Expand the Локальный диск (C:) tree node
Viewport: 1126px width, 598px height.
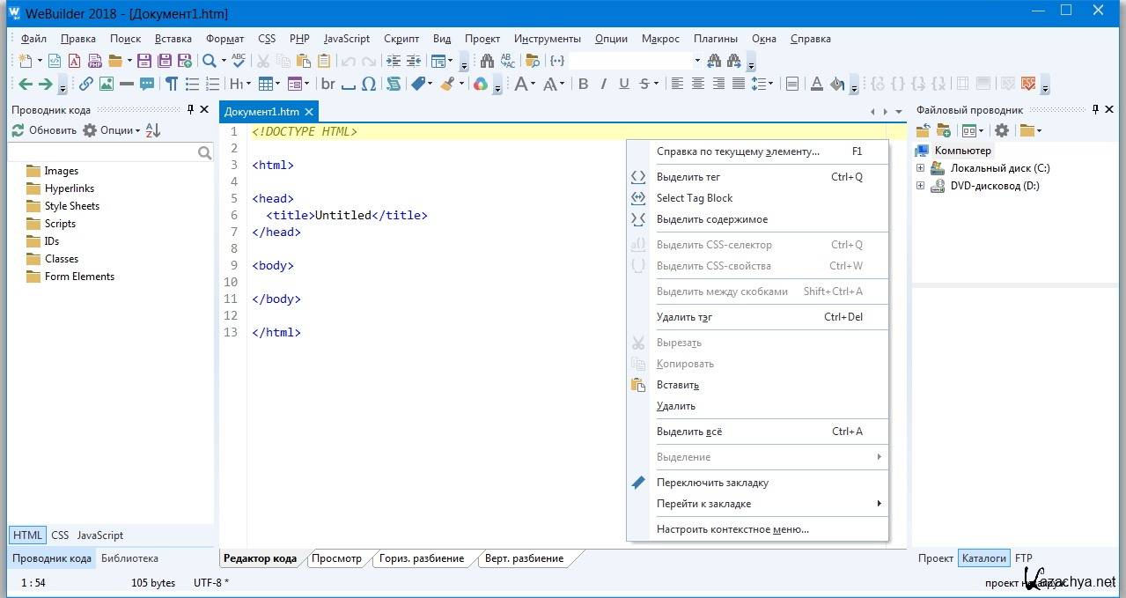click(x=921, y=168)
